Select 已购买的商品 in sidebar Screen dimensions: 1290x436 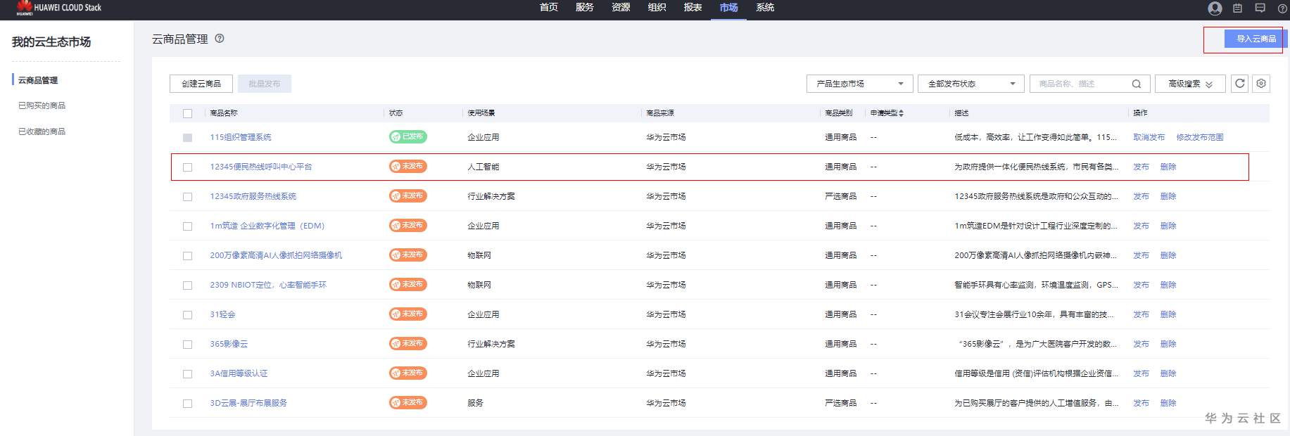[x=42, y=105]
